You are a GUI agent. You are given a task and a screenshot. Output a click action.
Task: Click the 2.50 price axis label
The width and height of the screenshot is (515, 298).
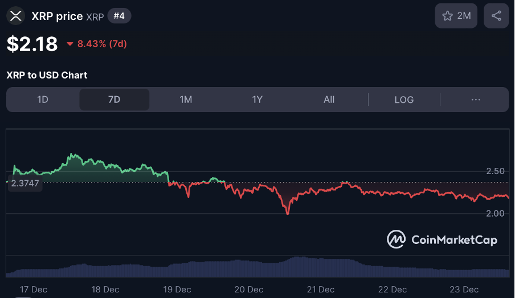[496, 171]
